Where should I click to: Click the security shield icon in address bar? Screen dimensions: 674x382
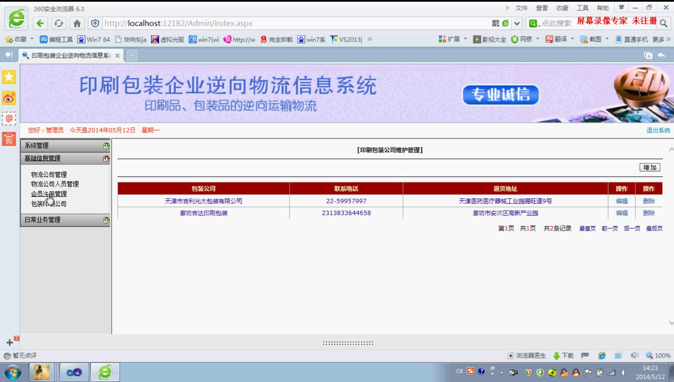pyautogui.click(x=95, y=23)
